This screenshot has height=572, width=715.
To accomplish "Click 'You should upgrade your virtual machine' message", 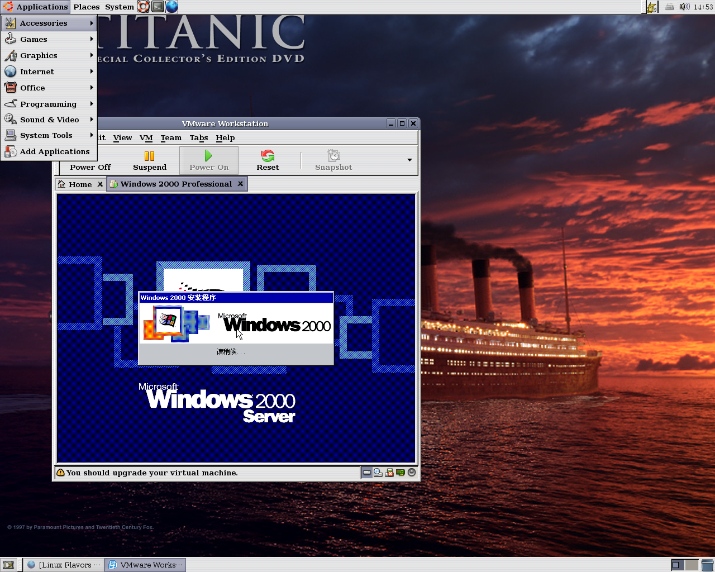I will tap(152, 473).
